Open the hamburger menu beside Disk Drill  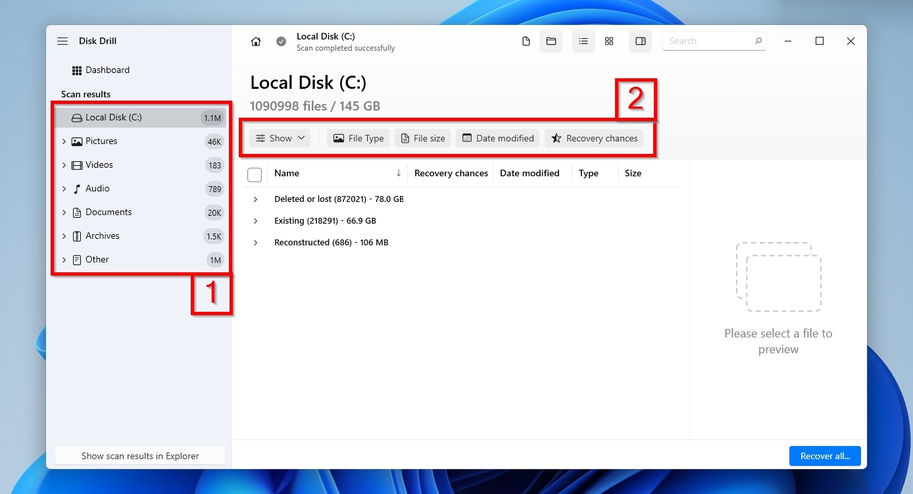coord(62,41)
